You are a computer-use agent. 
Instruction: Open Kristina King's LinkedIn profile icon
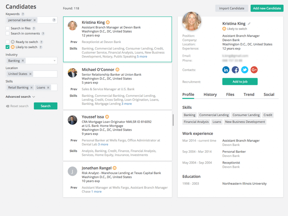coord(226,70)
